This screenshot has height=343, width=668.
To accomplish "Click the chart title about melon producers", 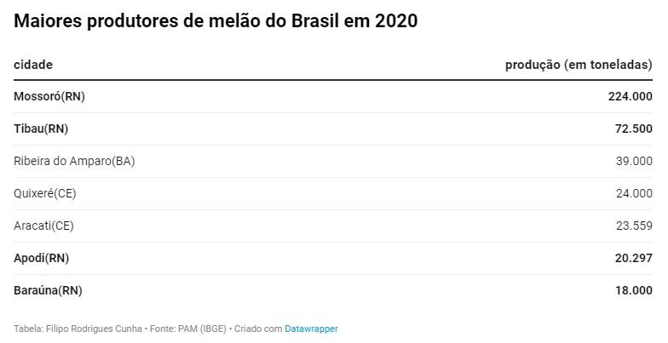I will (x=216, y=20).
